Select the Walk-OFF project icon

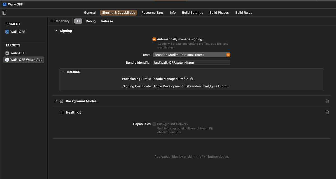(x=7, y=31)
